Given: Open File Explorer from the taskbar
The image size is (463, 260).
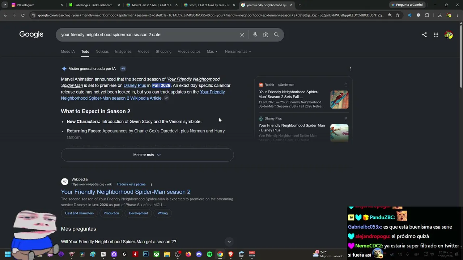Looking at the screenshot, I should [167, 254].
